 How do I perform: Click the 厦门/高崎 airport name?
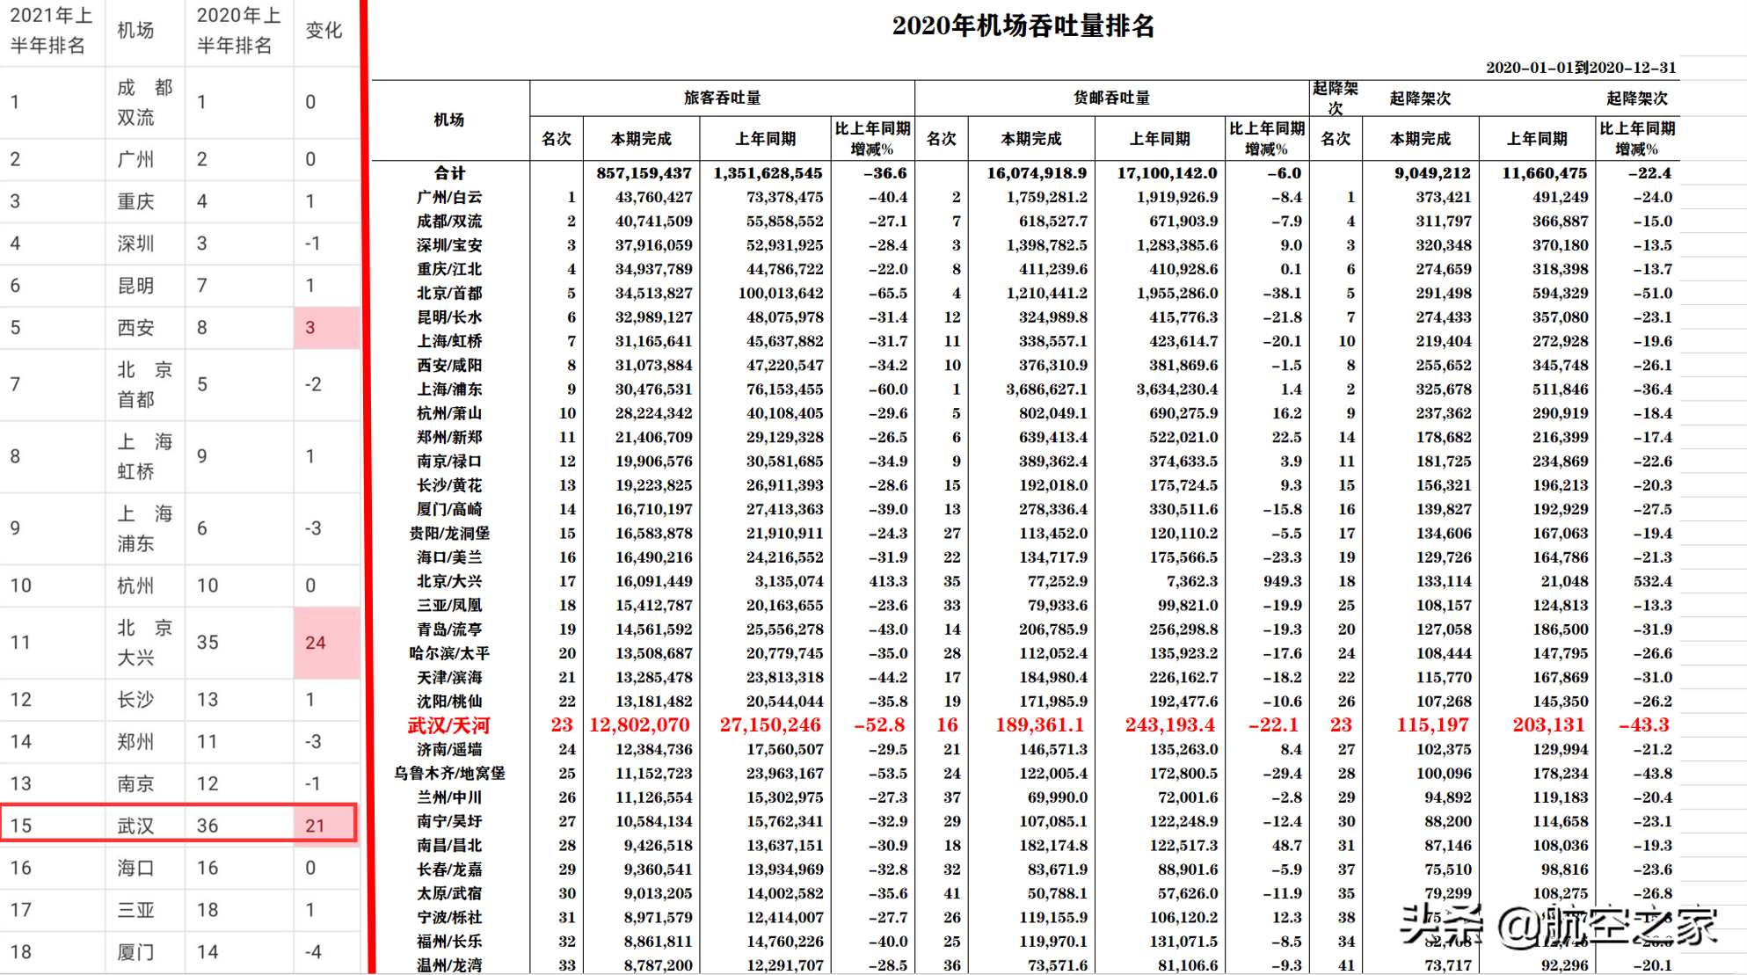449,509
